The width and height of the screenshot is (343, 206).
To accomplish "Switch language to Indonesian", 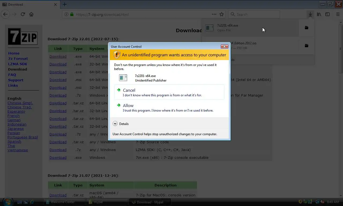I will coord(17,124).
